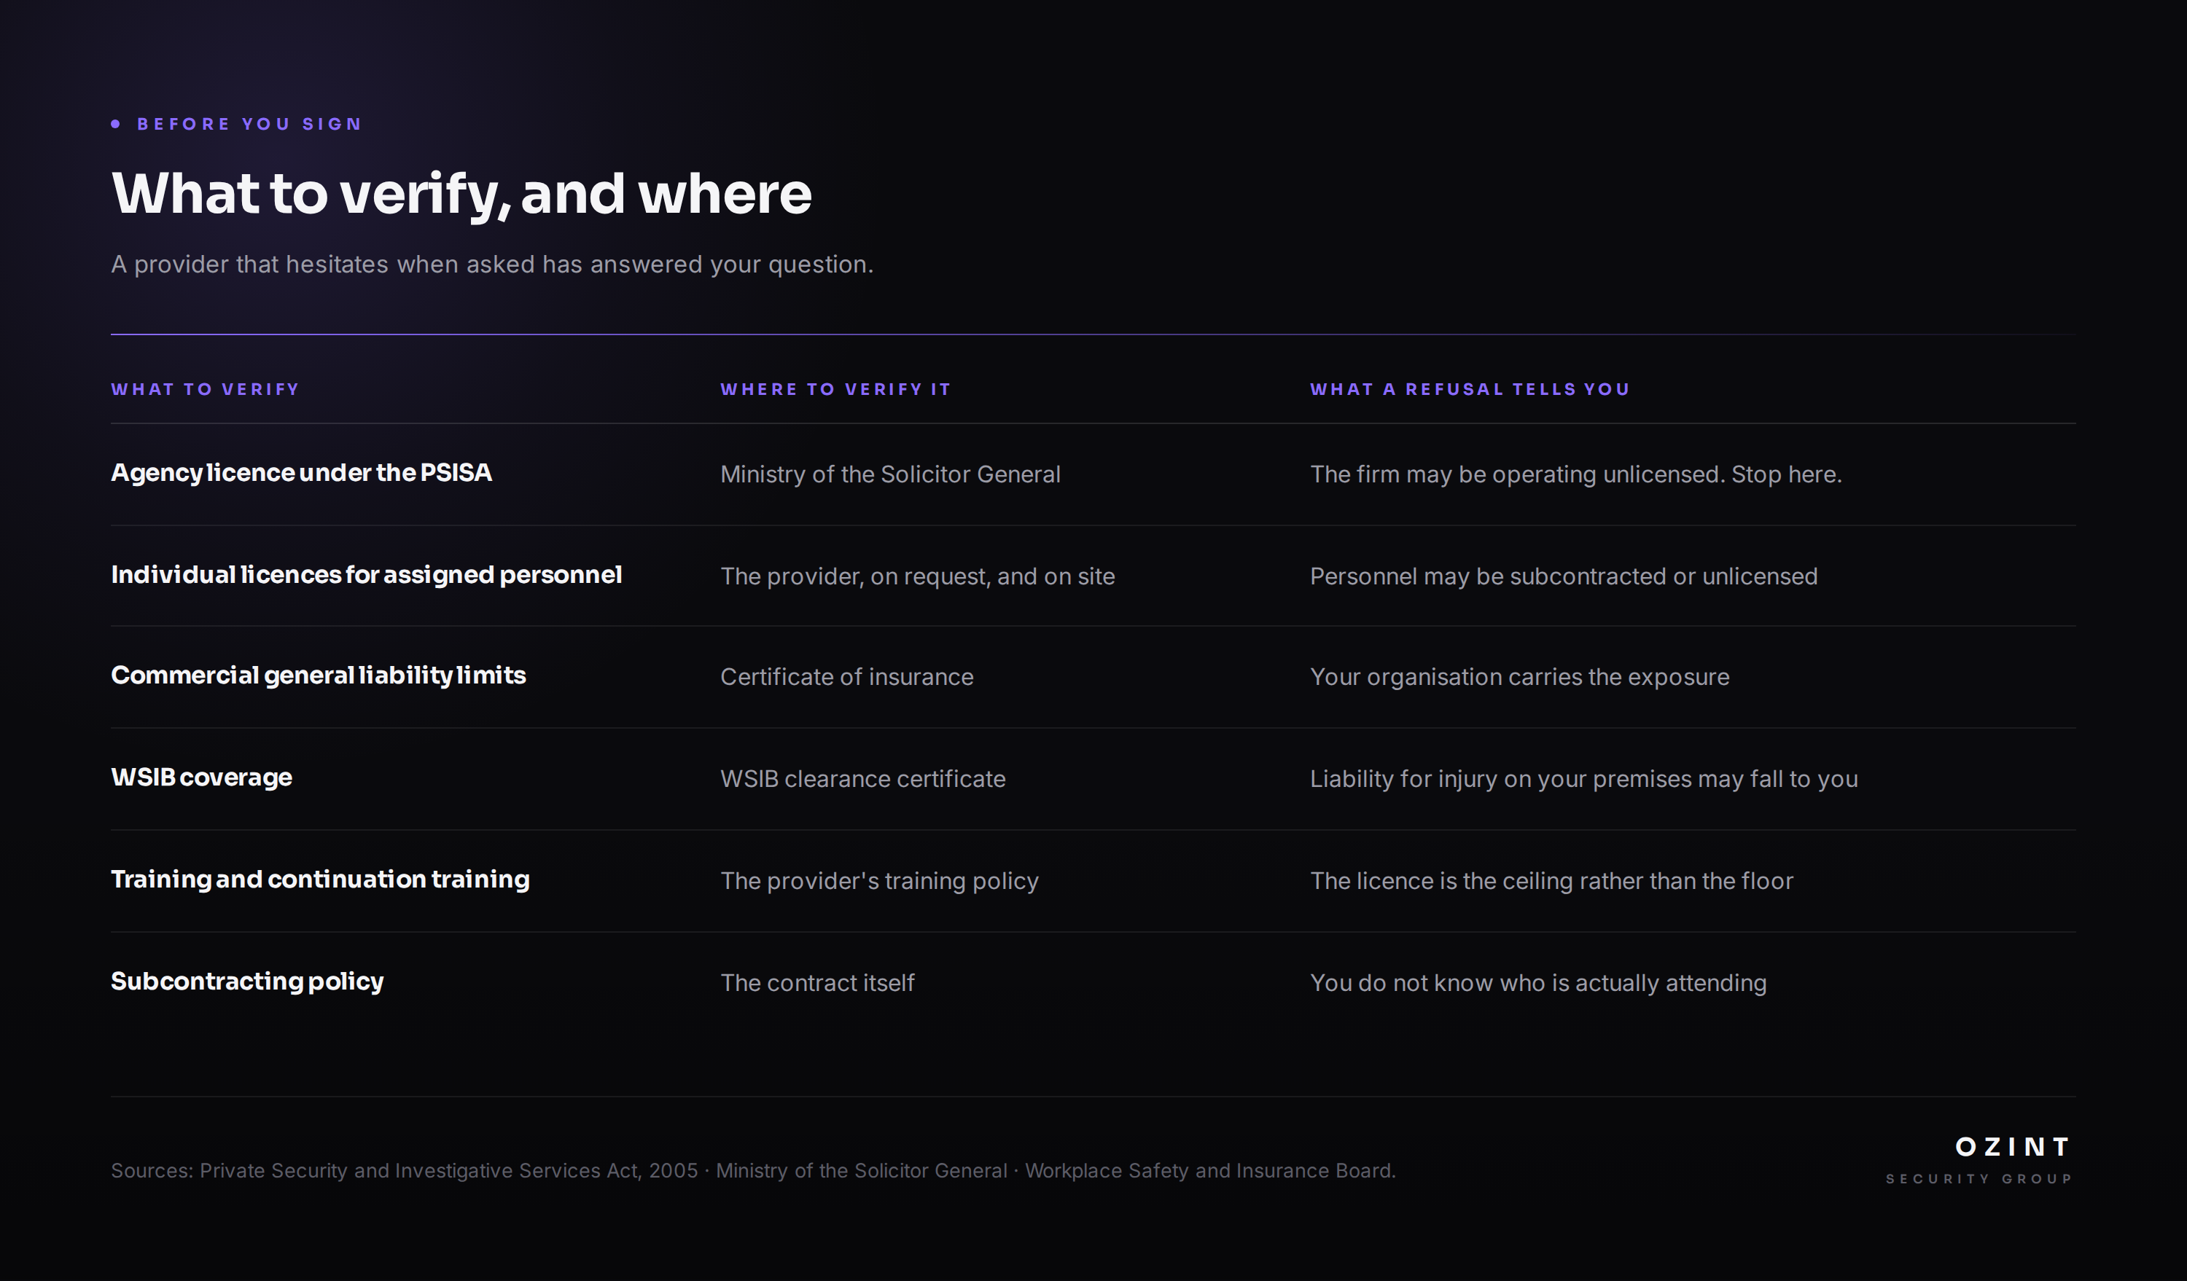Image resolution: width=2187 pixels, height=1281 pixels.
Task: Click 'The provider's training policy' cell
Action: point(879,881)
